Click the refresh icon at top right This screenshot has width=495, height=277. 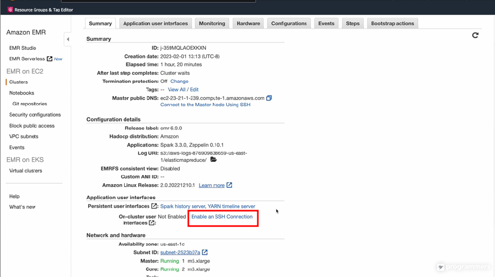pos(475,35)
